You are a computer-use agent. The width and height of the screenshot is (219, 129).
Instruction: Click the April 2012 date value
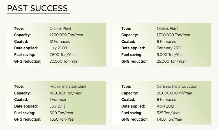click(165, 106)
